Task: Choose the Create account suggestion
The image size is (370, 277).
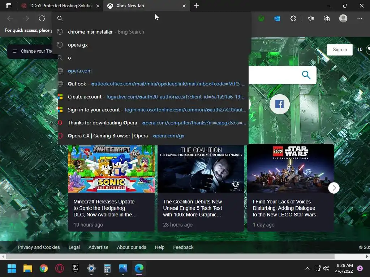Action: (x=153, y=97)
